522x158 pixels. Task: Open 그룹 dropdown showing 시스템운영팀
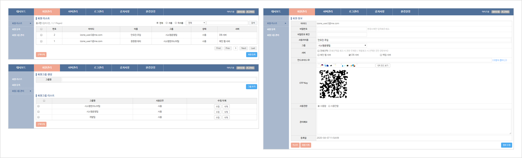pyautogui.click(x=342, y=46)
